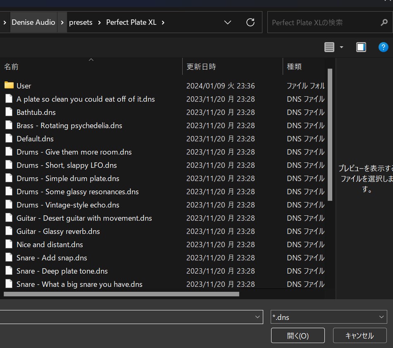Click the presets breadcrumb segment
This screenshot has width=393, height=348.
[81, 22]
